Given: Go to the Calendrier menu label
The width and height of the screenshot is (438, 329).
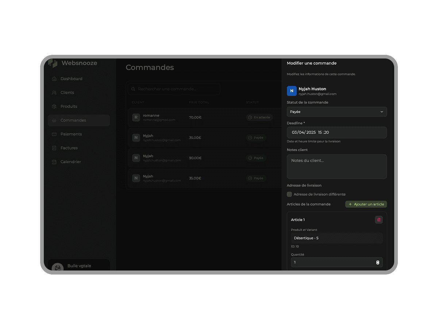Looking at the screenshot, I should click(x=71, y=162).
